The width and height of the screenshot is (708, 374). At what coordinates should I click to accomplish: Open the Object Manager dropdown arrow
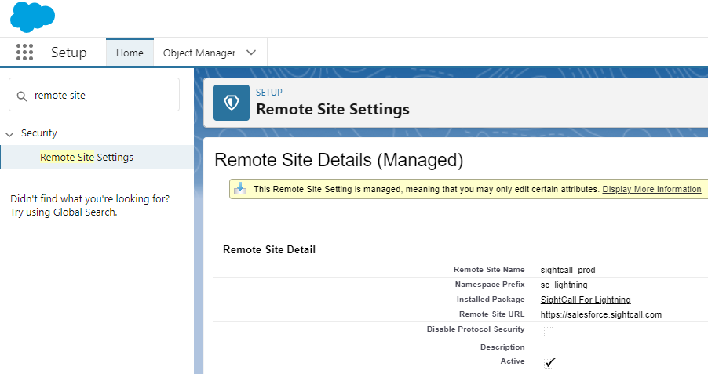pos(251,53)
